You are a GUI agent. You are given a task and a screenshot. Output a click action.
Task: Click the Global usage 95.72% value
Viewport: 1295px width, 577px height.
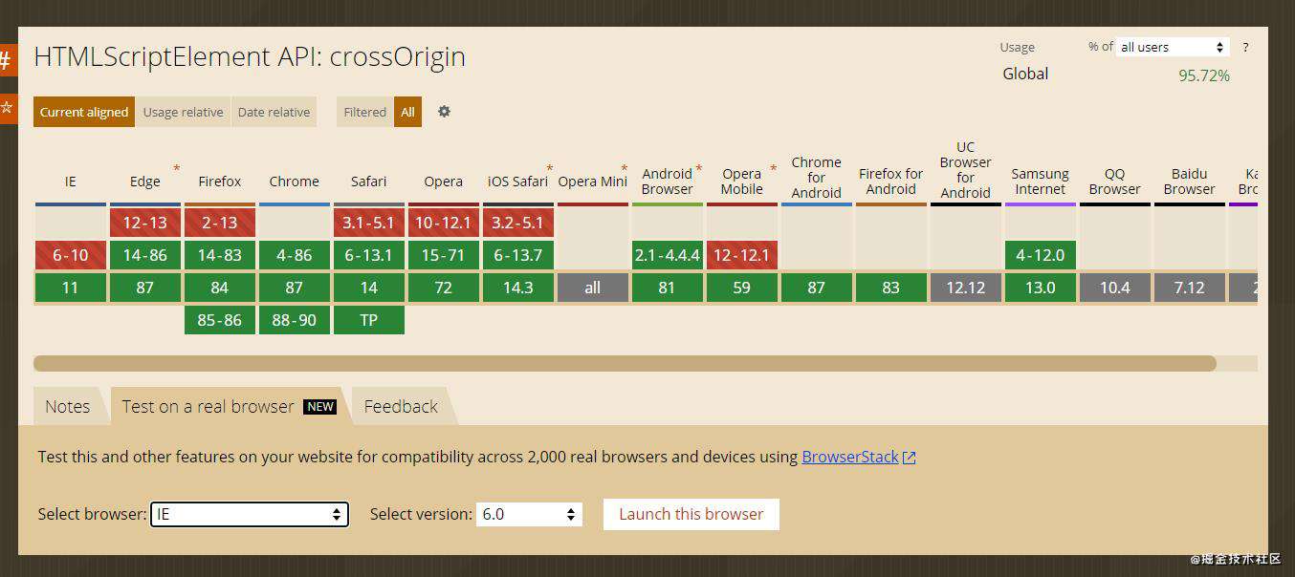pyautogui.click(x=1204, y=75)
